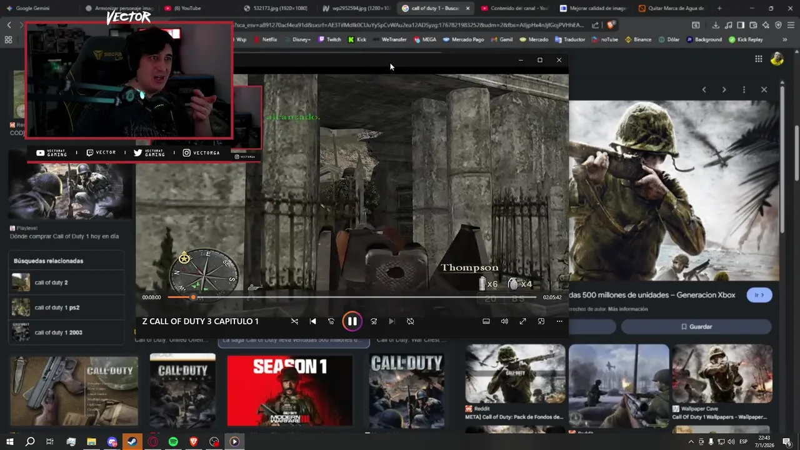Screen dimensions: 800x450
Task: Select related search call of duty 2
Action: (x=66, y=282)
